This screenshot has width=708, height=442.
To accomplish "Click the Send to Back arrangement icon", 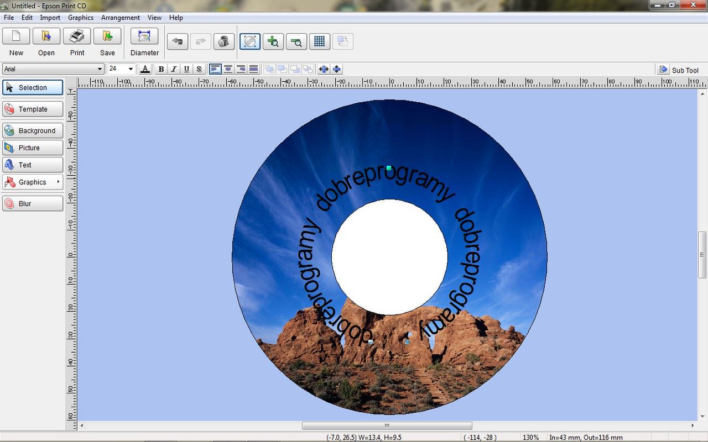I will click(308, 69).
